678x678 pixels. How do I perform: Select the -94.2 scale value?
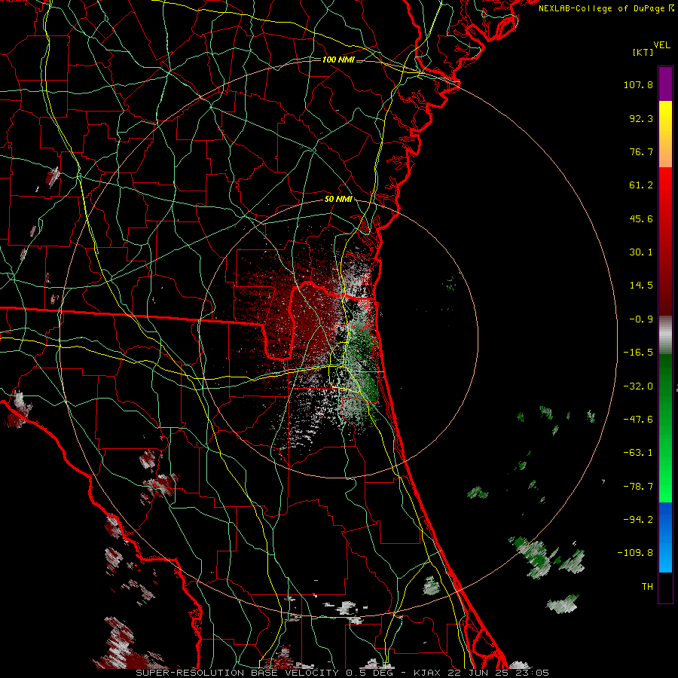pyautogui.click(x=638, y=520)
